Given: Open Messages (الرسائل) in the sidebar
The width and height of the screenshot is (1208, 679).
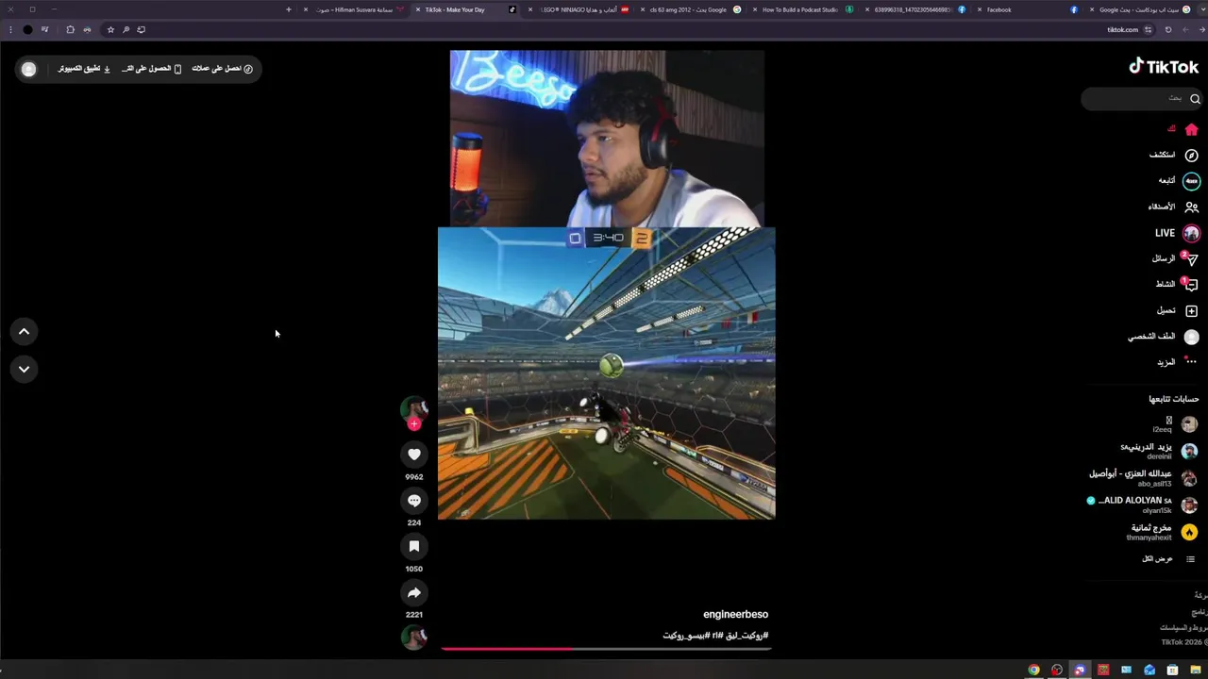Looking at the screenshot, I should tap(1175, 258).
